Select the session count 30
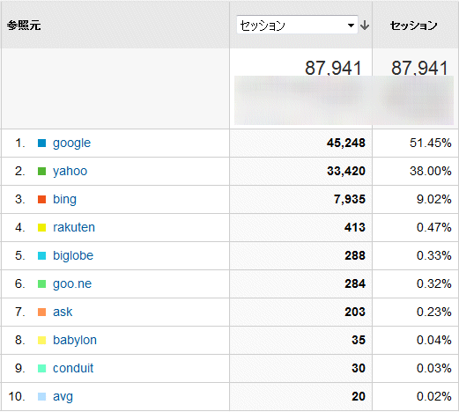Viewport: 459px width, 412px height. pos(359,368)
